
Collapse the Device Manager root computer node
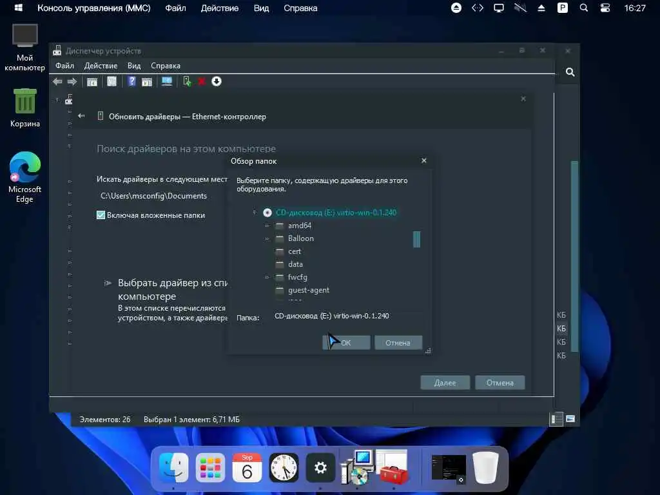click(x=57, y=99)
